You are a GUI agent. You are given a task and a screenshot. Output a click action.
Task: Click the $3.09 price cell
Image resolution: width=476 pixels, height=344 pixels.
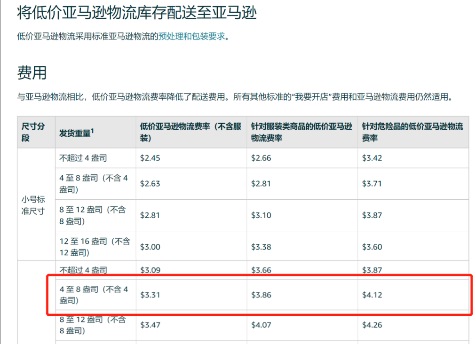tap(191, 270)
